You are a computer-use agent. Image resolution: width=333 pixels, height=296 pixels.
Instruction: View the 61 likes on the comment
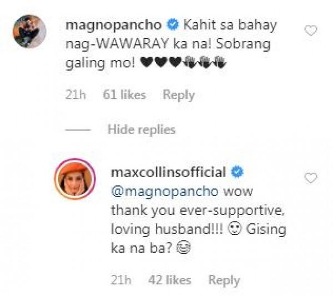tap(124, 95)
